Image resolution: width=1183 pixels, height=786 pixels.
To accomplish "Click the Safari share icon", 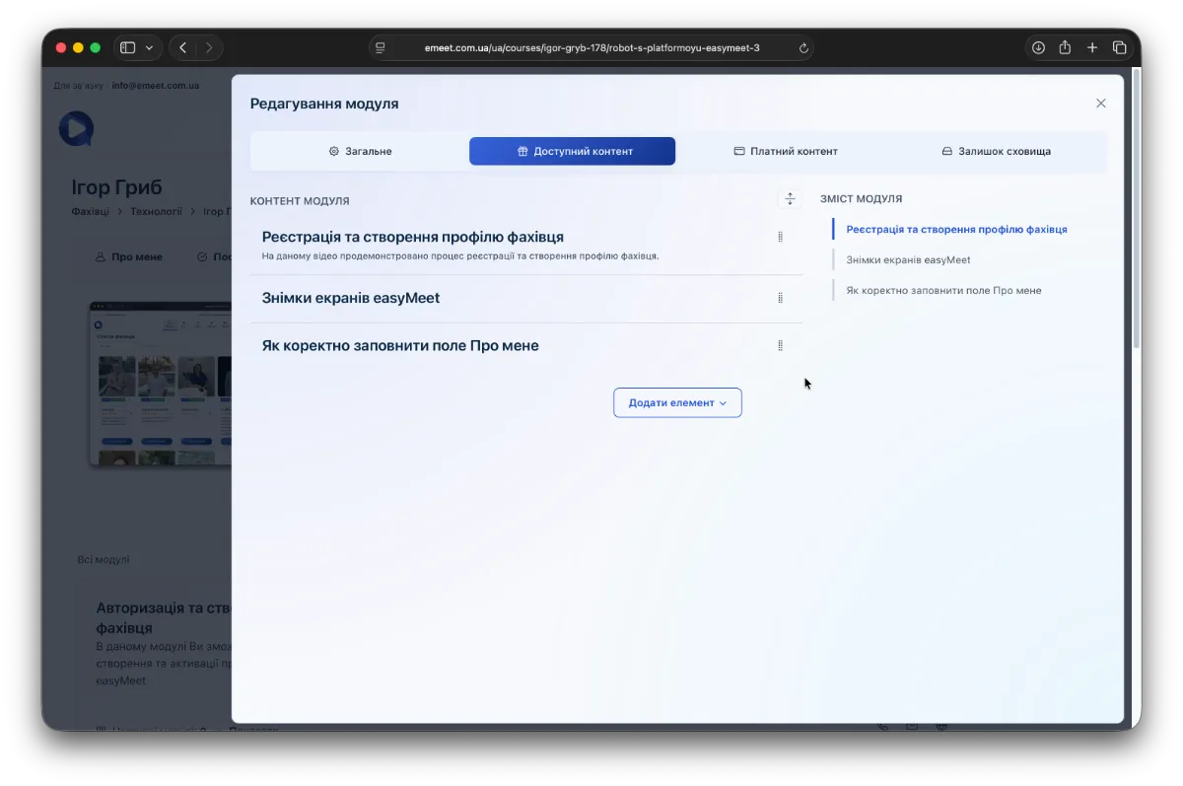I will 1065,47.
